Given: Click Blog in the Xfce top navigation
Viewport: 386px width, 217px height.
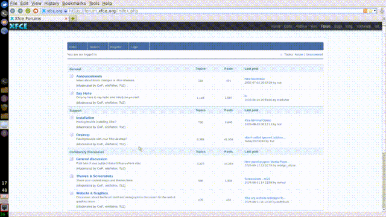Looking at the screenshot, I should [x=349, y=27].
